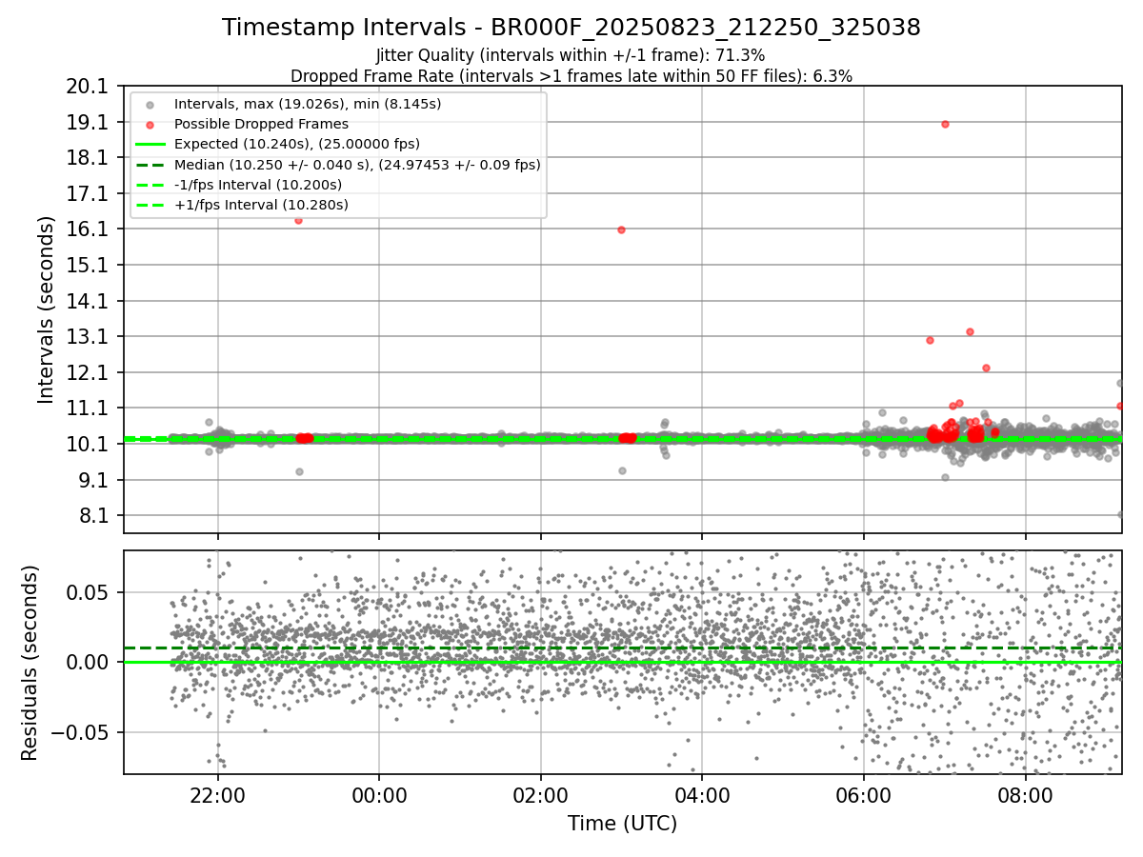1143x857 pixels.
Task: Click the 'Time (UTC)' x-axis label
Action: (622, 824)
